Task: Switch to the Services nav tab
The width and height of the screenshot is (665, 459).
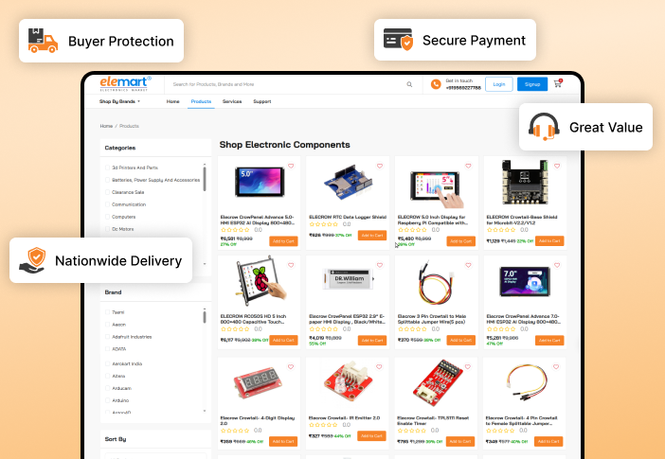Action: (232, 101)
